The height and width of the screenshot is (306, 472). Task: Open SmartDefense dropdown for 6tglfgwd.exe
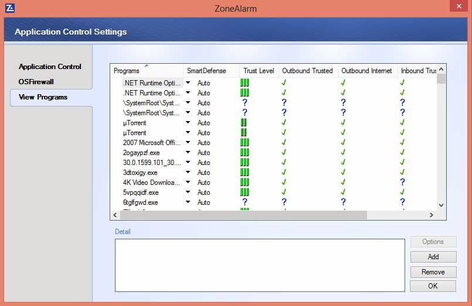pyautogui.click(x=188, y=202)
